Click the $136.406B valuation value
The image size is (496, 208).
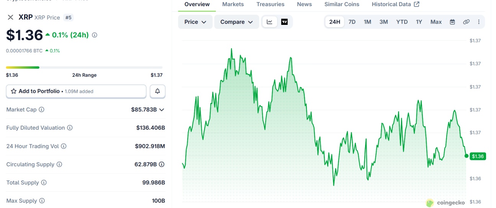pyautogui.click(x=150, y=128)
